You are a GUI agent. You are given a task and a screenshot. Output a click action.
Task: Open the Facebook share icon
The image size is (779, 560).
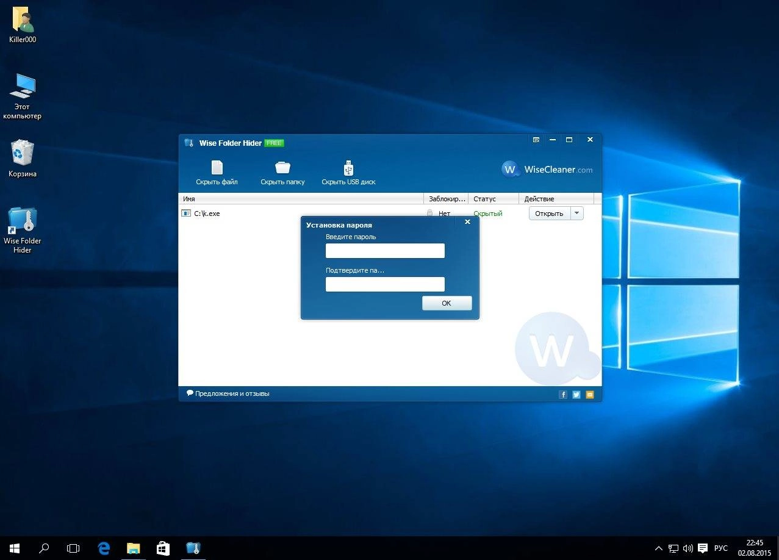coord(563,395)
